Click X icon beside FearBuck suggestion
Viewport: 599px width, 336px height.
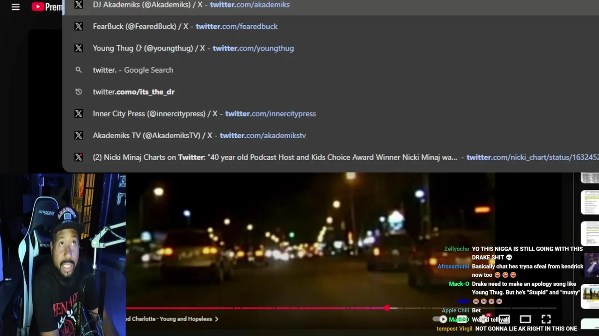coord(79,27)
